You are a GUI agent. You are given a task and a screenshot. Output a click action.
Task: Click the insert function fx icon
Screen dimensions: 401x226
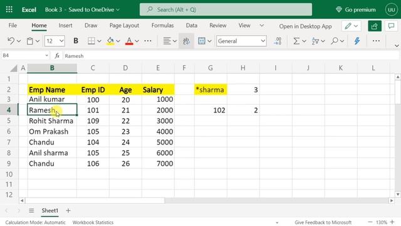[57, 56]
